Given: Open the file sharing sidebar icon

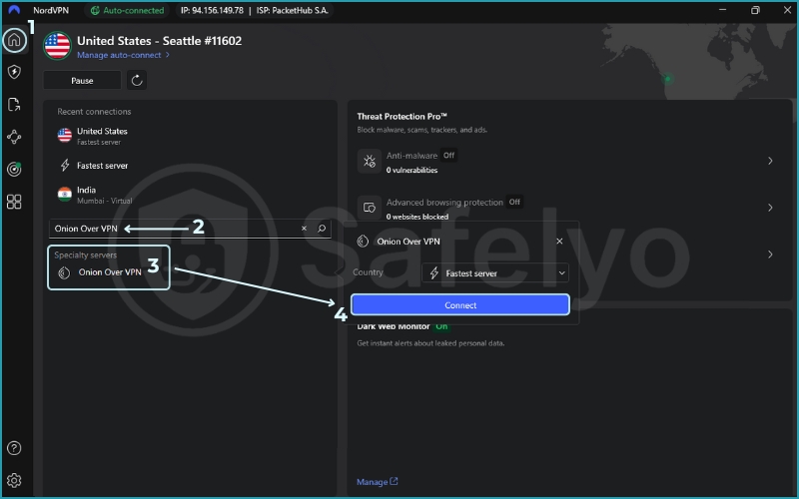Looking at the screenshot, I should click(x=14, y=105).
